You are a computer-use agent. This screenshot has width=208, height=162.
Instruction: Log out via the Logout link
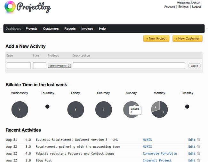click(x=196, y=7)
